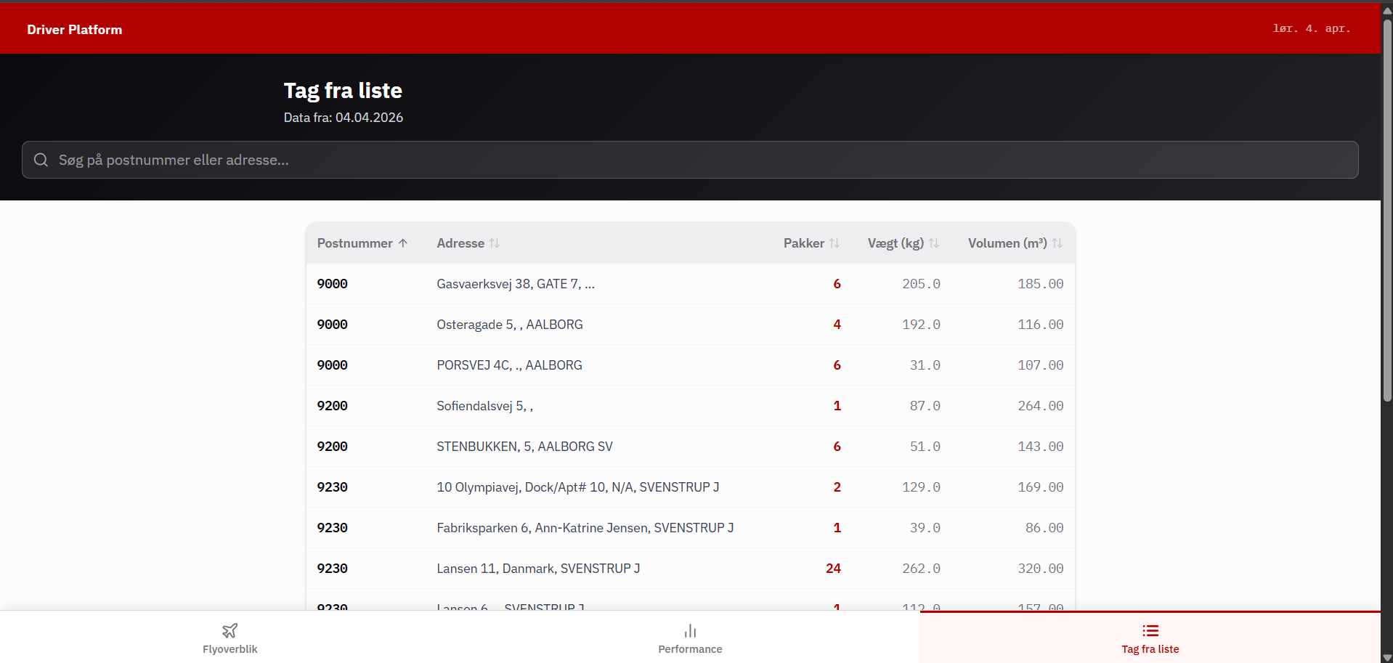Click volume value 320.00
This screenshot has width=1393, height=663.
(1041, 569)
